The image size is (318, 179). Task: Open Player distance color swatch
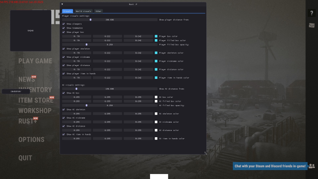point(156,69)
